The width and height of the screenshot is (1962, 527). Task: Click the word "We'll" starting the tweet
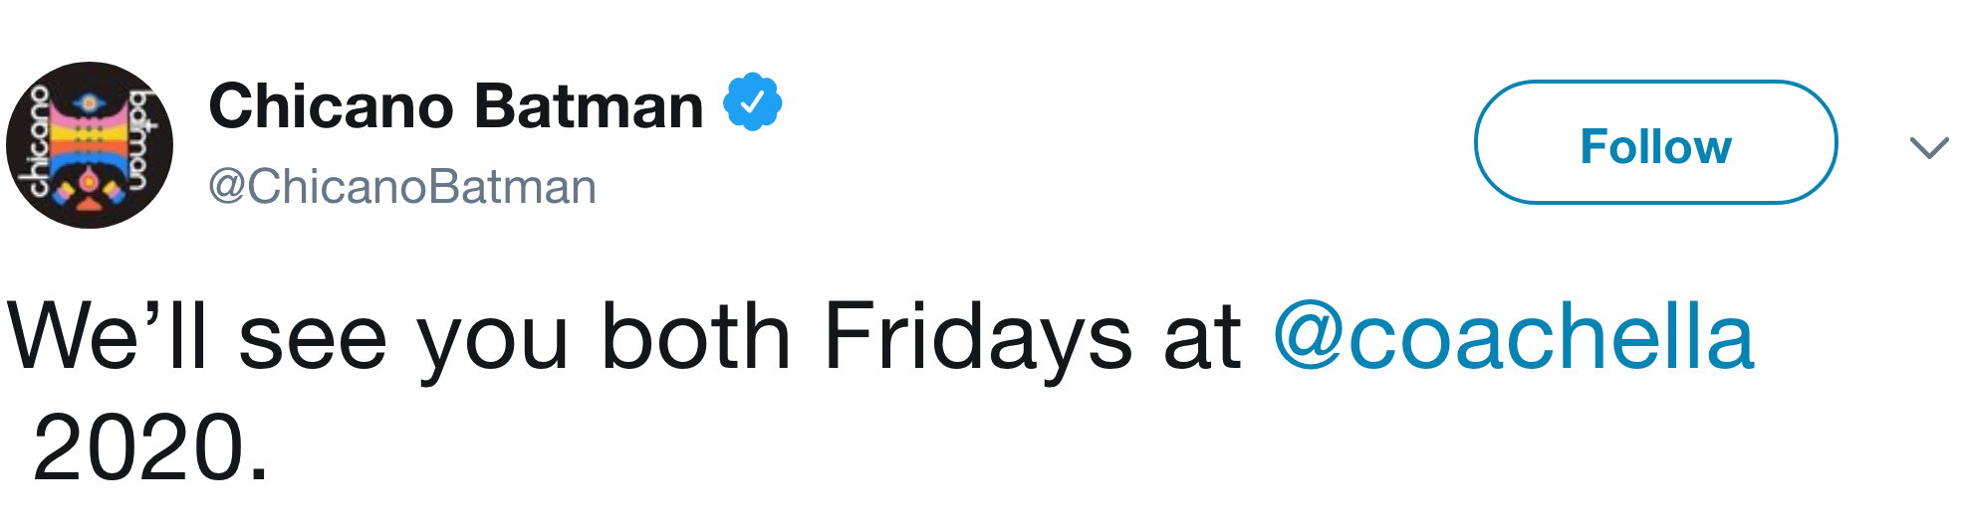108,336
